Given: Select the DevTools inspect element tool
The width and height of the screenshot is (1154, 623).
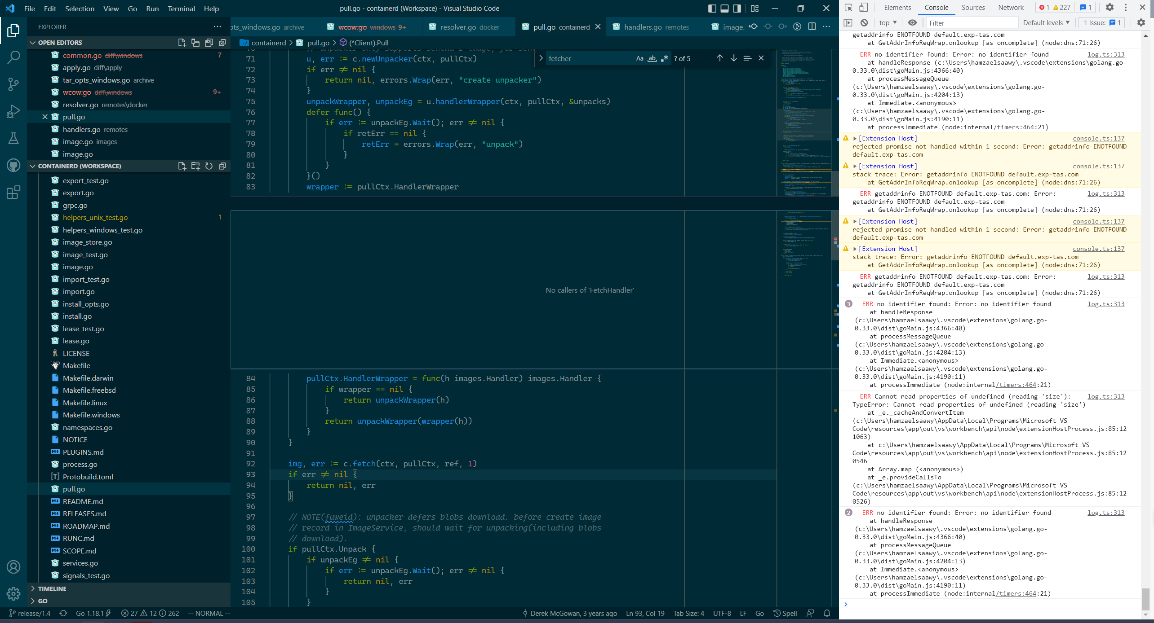Looking at the screenshot, I should (x=848, y=8).
